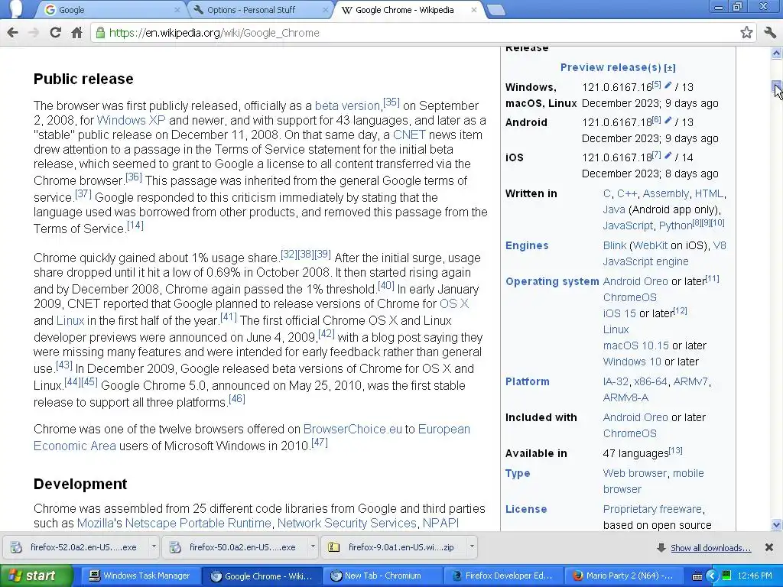Go back using the back arrow

[x=12, y=33]
